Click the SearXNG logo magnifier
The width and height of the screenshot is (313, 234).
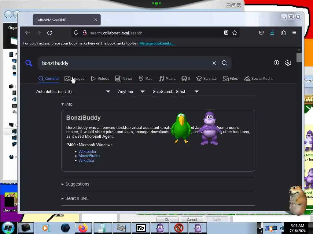point(29,63)
